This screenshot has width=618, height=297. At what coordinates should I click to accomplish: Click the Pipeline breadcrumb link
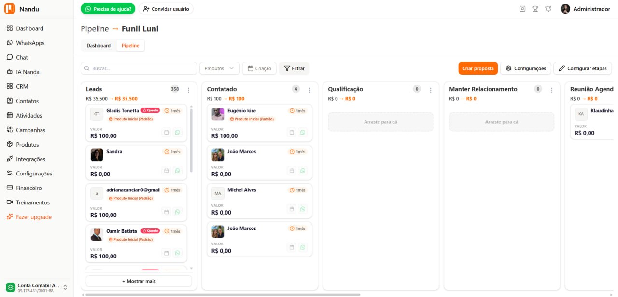(x=95, y=29)
